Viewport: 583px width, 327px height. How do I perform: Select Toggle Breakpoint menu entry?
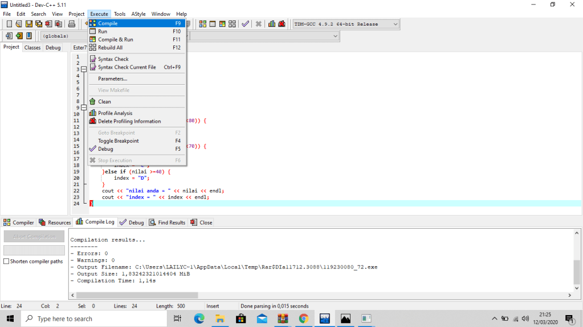pos(118,141)
